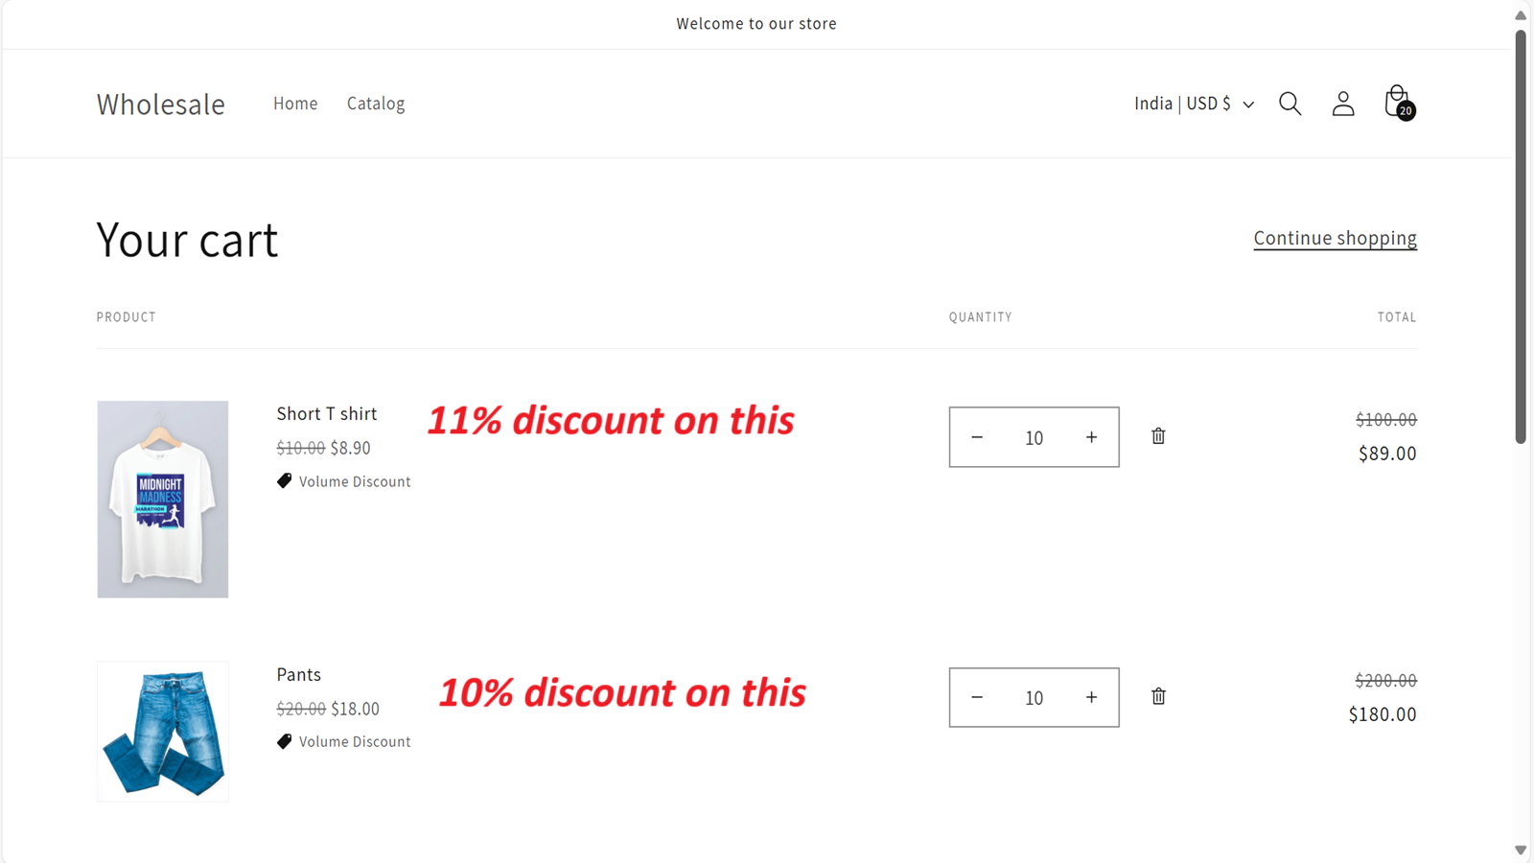Decrease Pants quantity with minus button
Viewport: 1534px width, 863px height.
(x=977, y=697)
